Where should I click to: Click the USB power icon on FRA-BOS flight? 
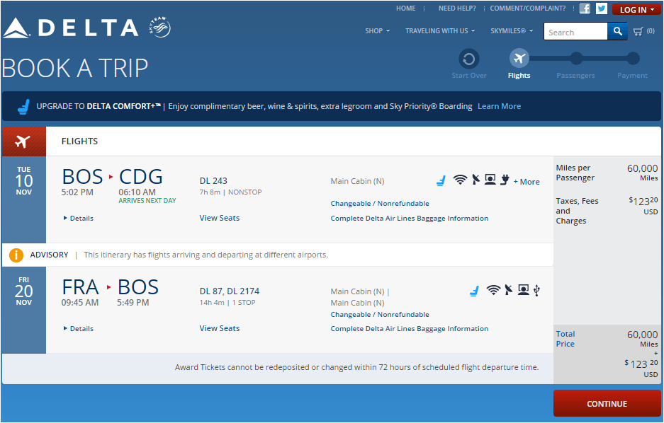pos(536,290)
